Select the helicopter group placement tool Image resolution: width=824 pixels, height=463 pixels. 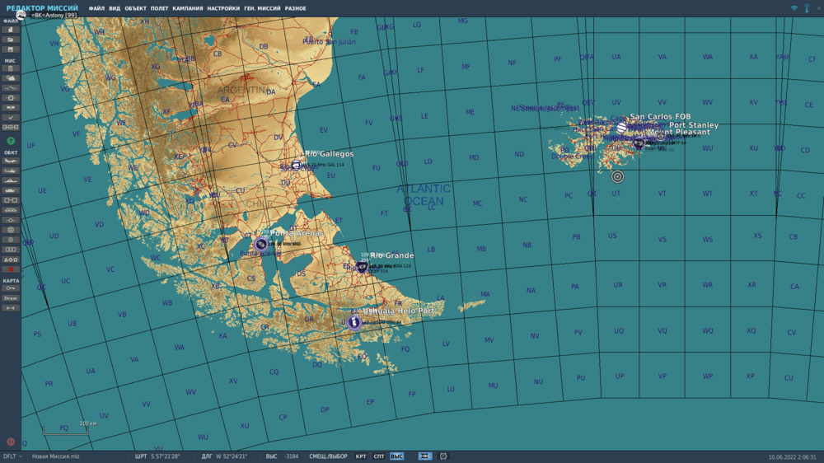(x=11, y=171)
